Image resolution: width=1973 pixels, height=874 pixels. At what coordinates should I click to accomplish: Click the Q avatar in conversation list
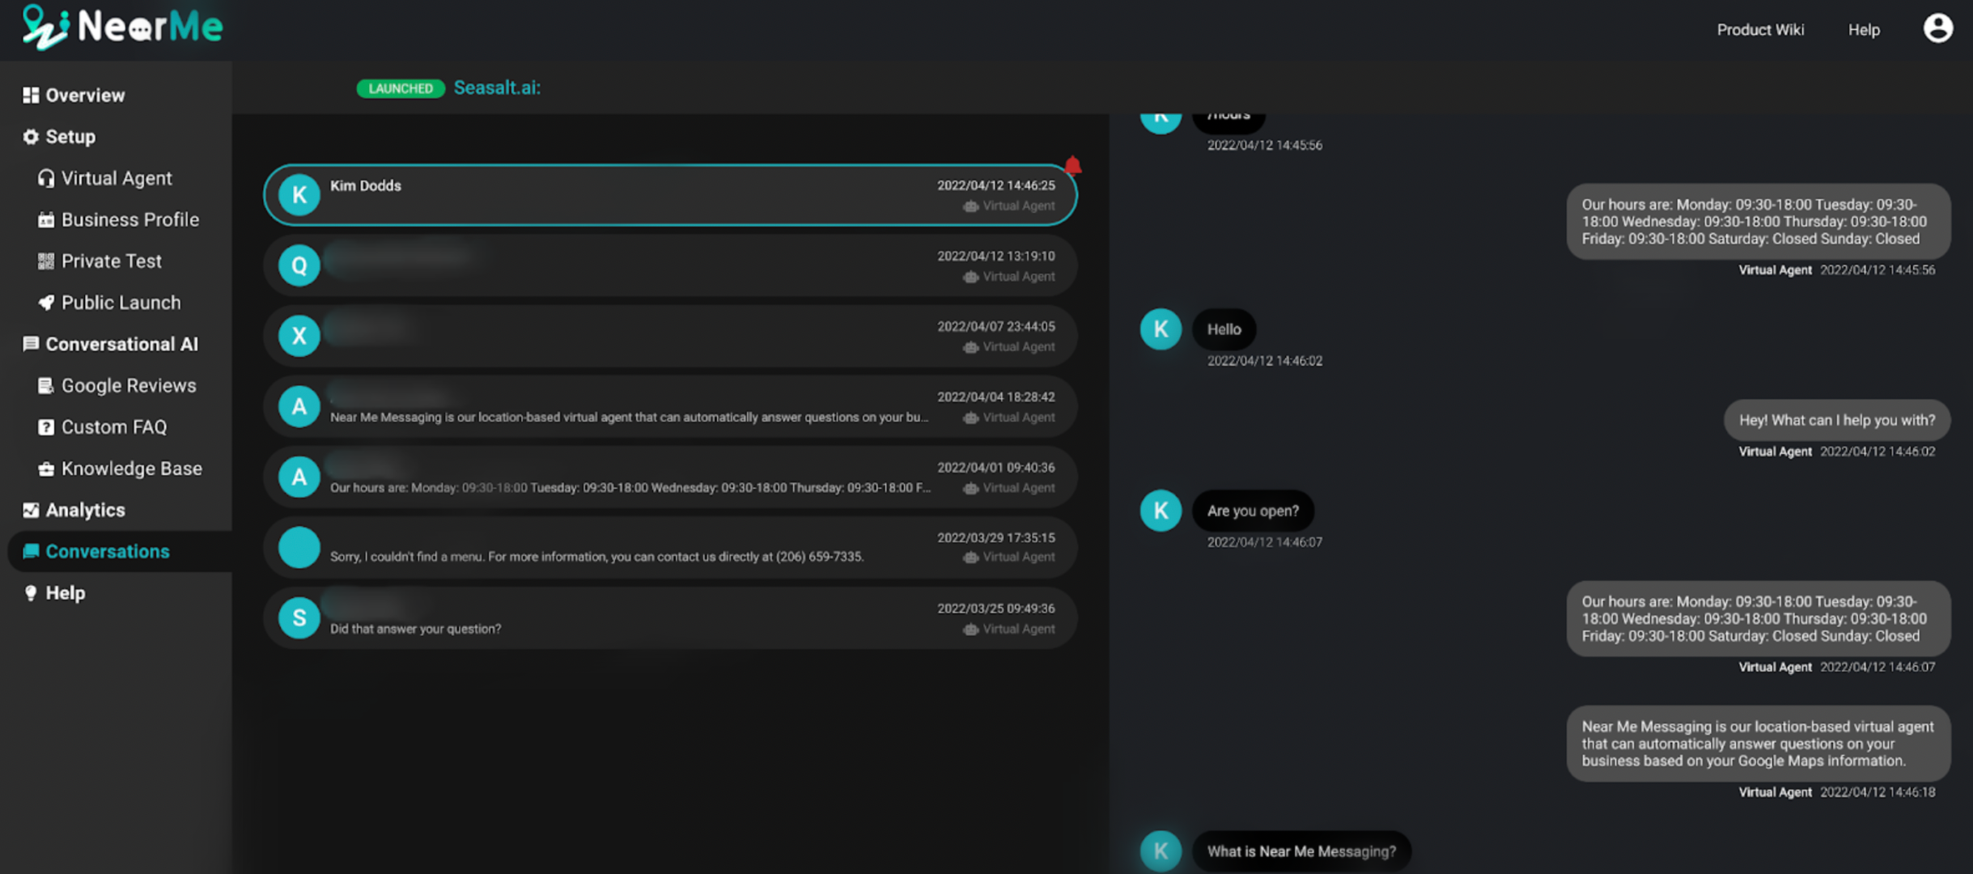(299, 265)
